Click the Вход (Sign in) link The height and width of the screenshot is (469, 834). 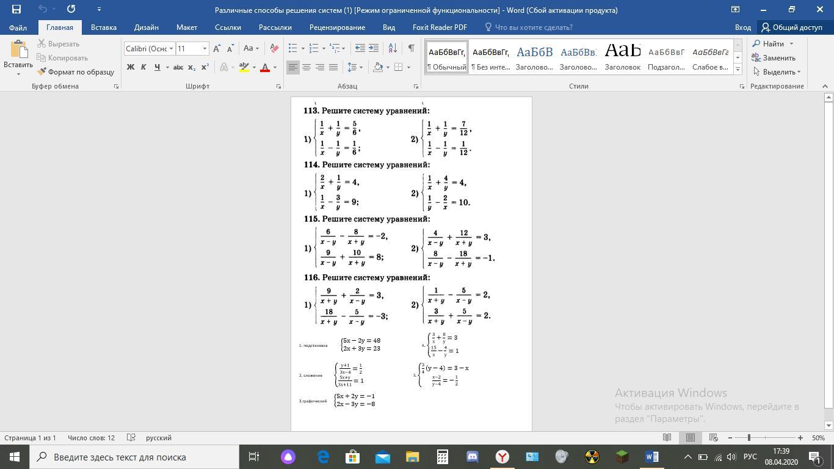coord(743,27)
